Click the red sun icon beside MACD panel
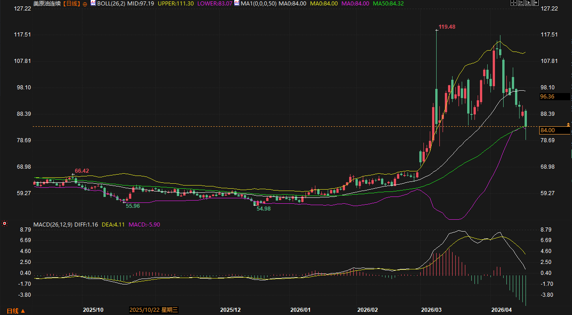572x315 pixels. pyautogui.click(x=5, y=223)
